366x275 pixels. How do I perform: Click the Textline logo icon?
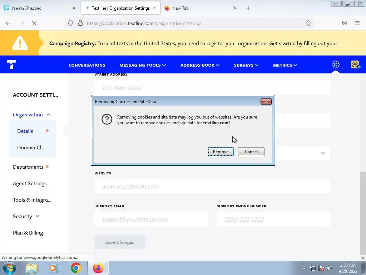coord(11,64)
